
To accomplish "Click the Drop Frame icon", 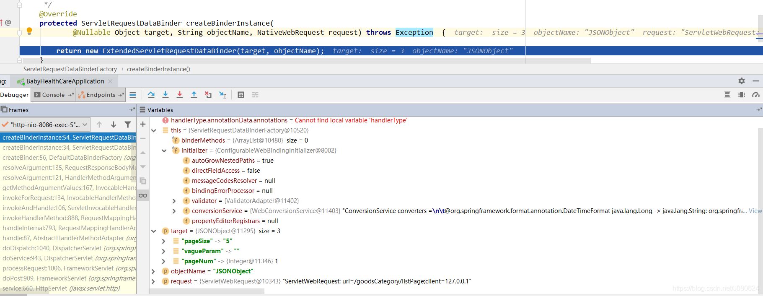I will coord(208,95).
